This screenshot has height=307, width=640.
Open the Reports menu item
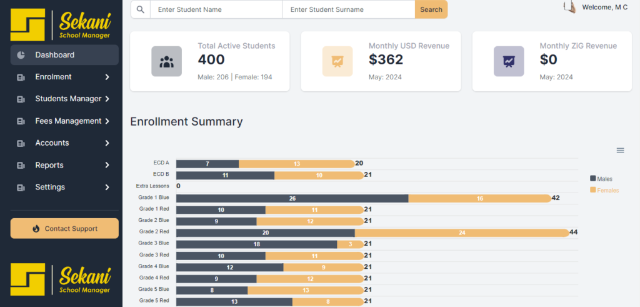pos(49,165)
